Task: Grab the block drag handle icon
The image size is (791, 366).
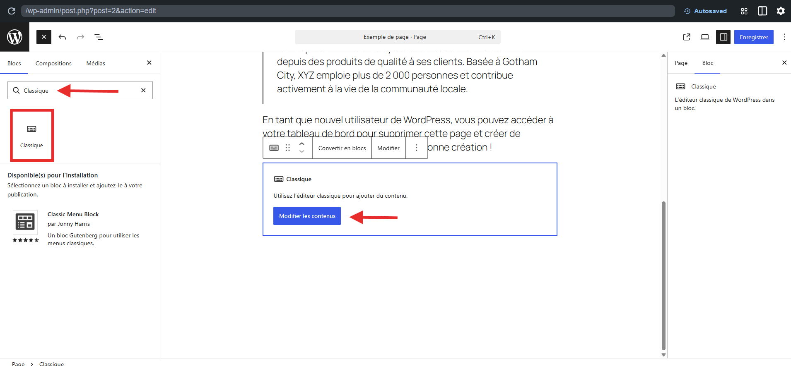Action: point(288,148)
